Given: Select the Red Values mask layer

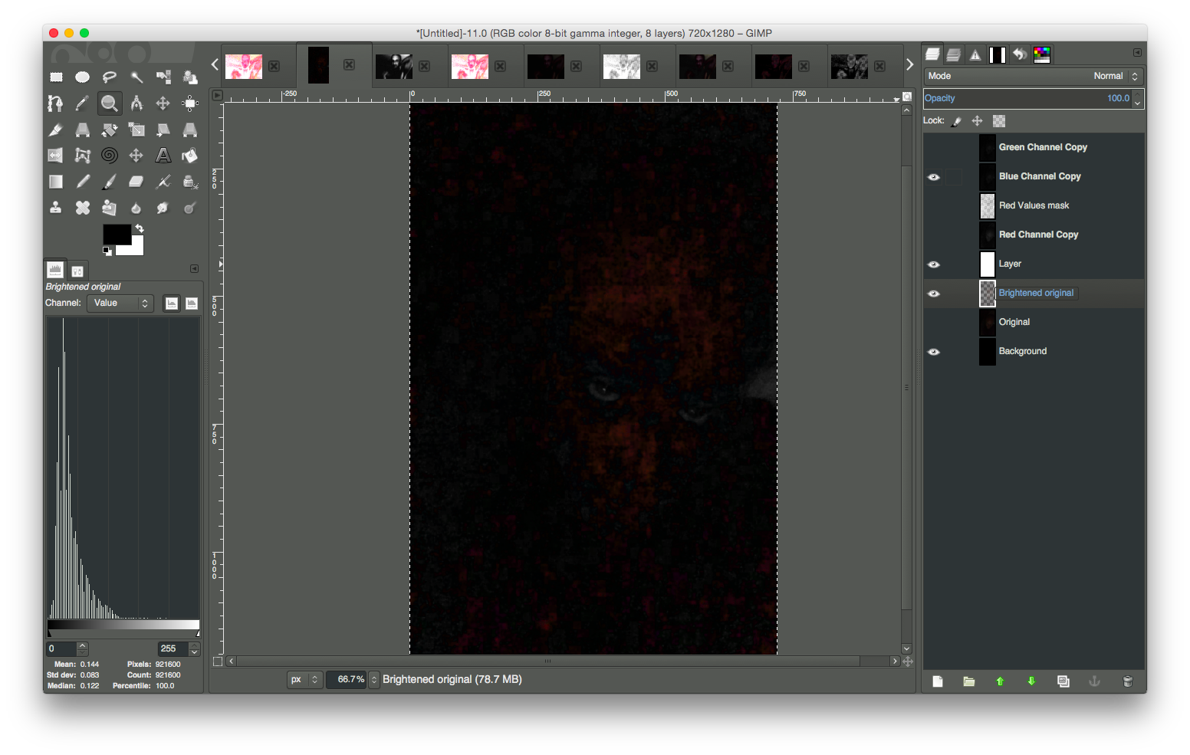Looking at the screenshot, I should click(x=1034, y=206).
